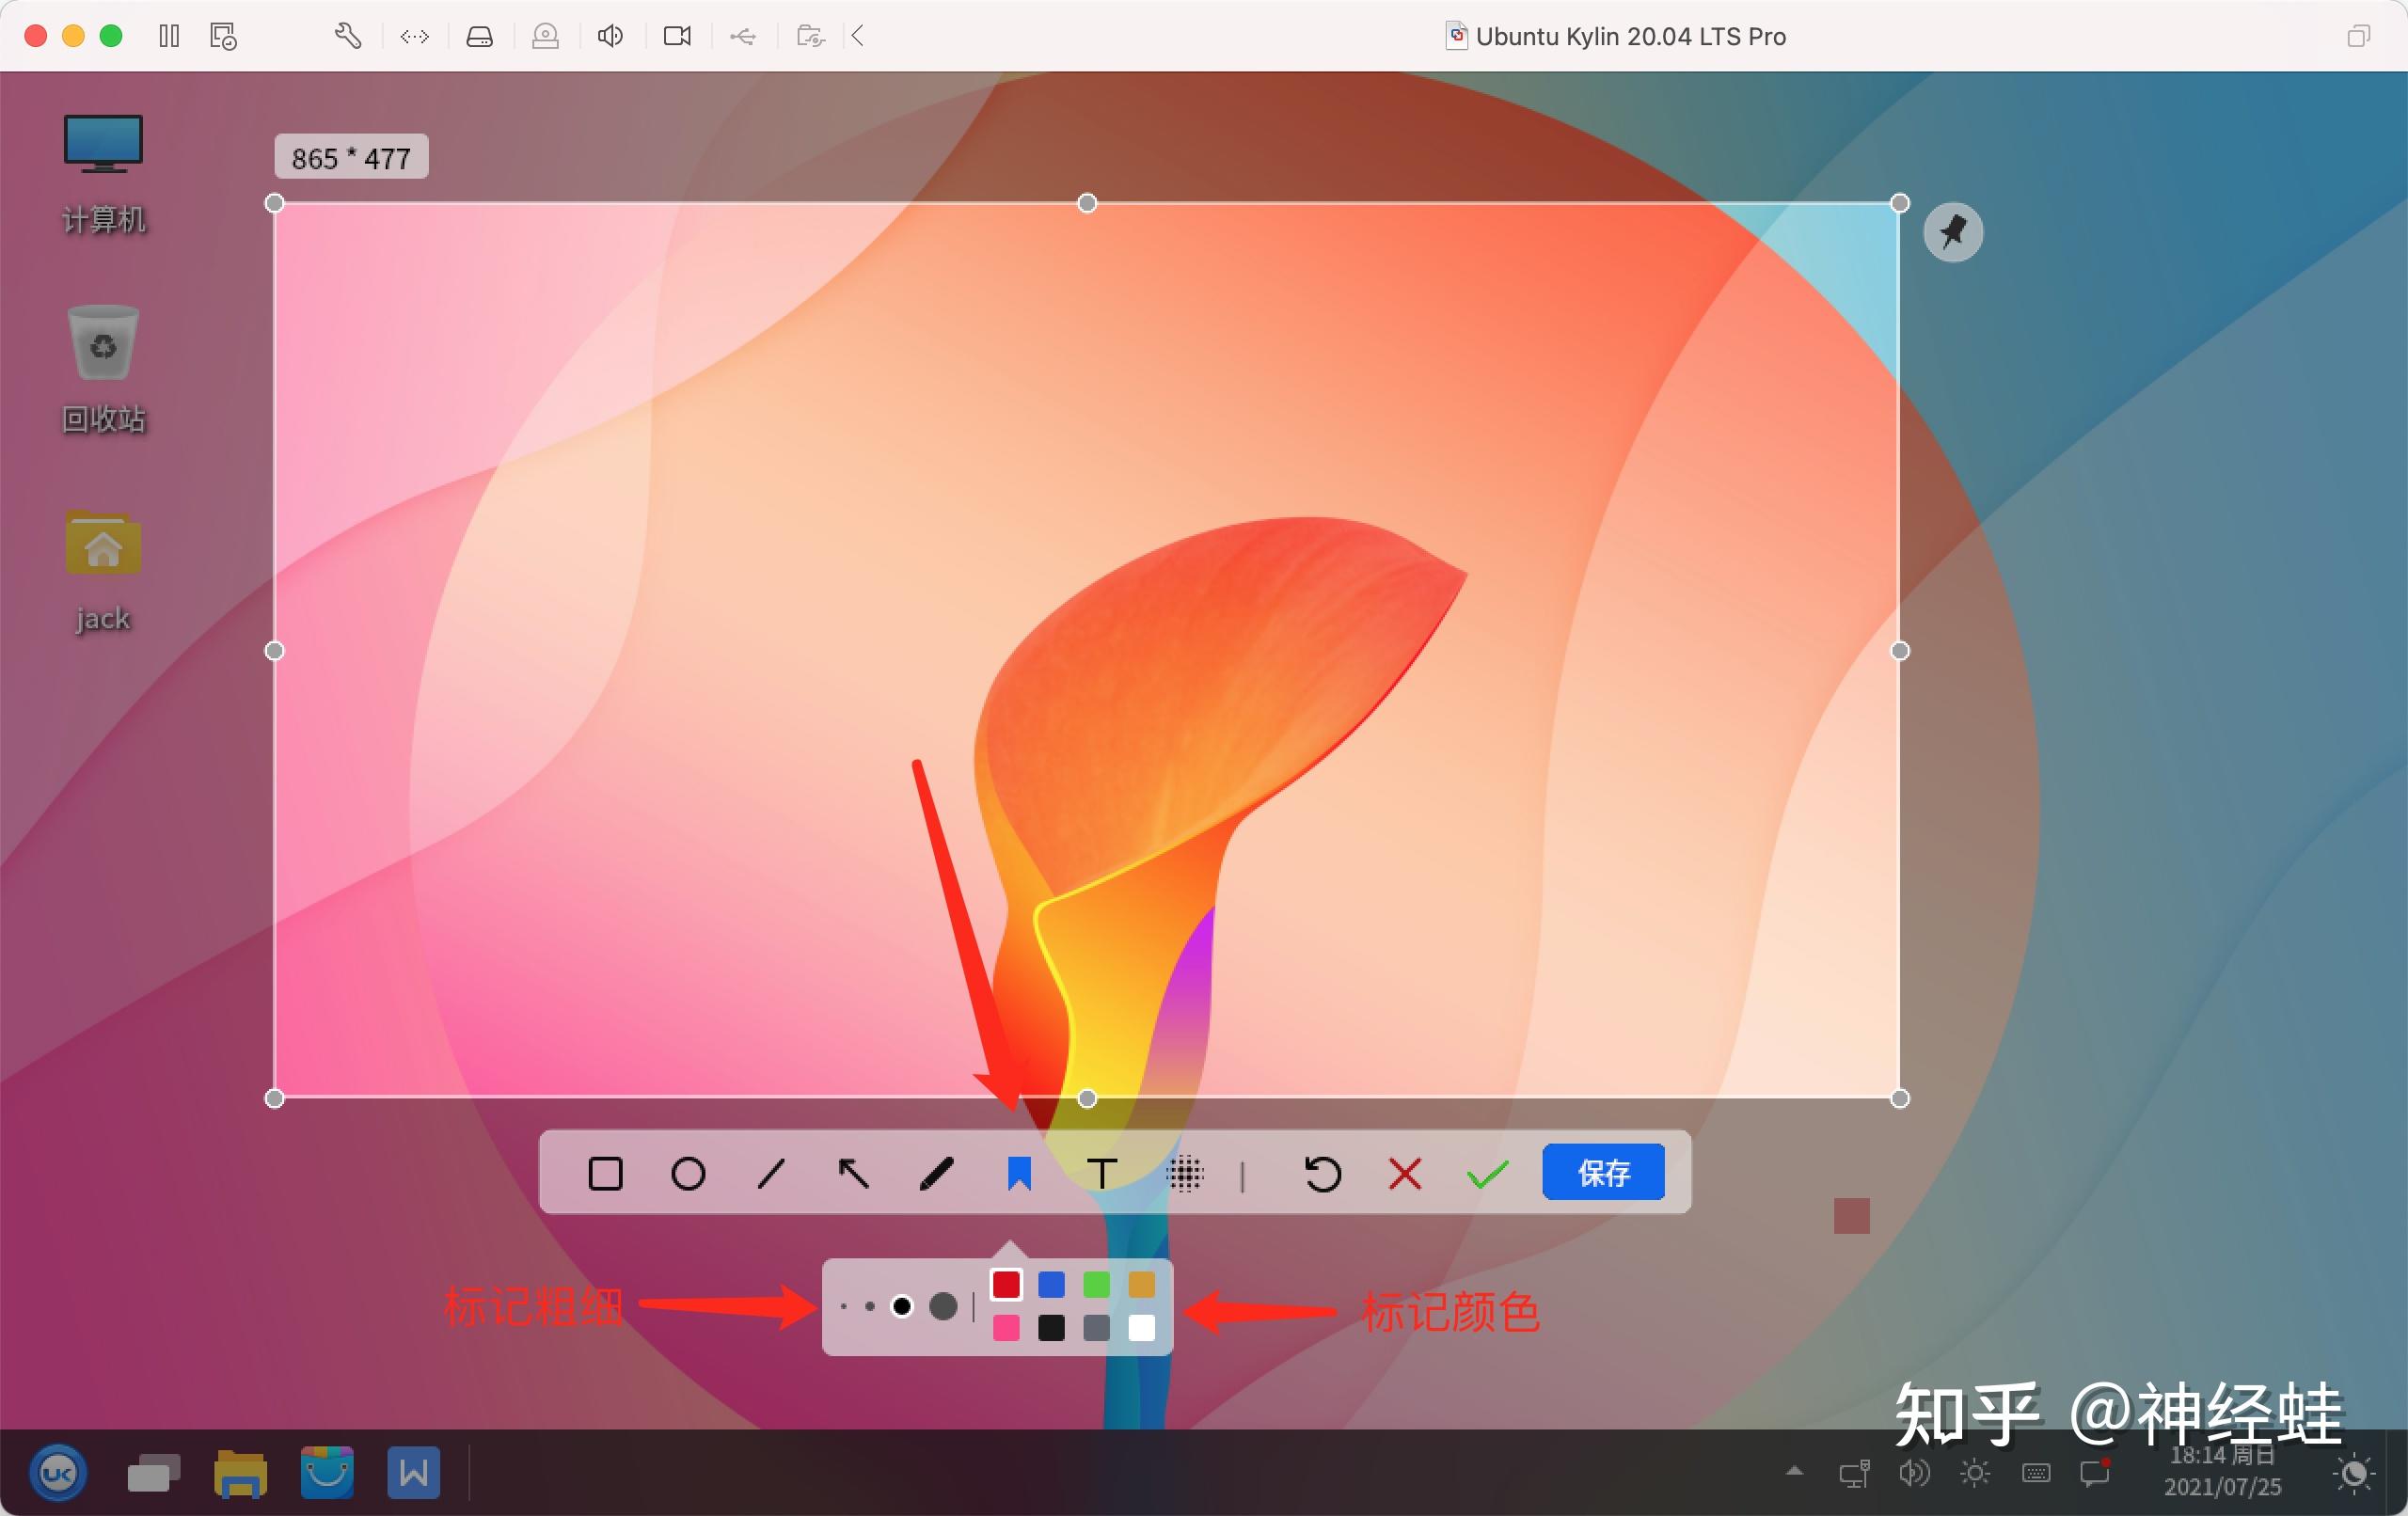This screenshot has width=2408, height=1516.
Task: Pick the straight line tool
Action: click(770, 1173)
